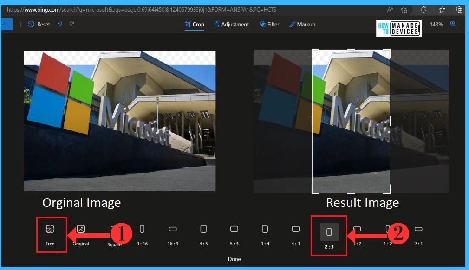Viewport: 469px width, 270px height.
Task: Click the zoom magnifier icon
Action: point(454,24)
